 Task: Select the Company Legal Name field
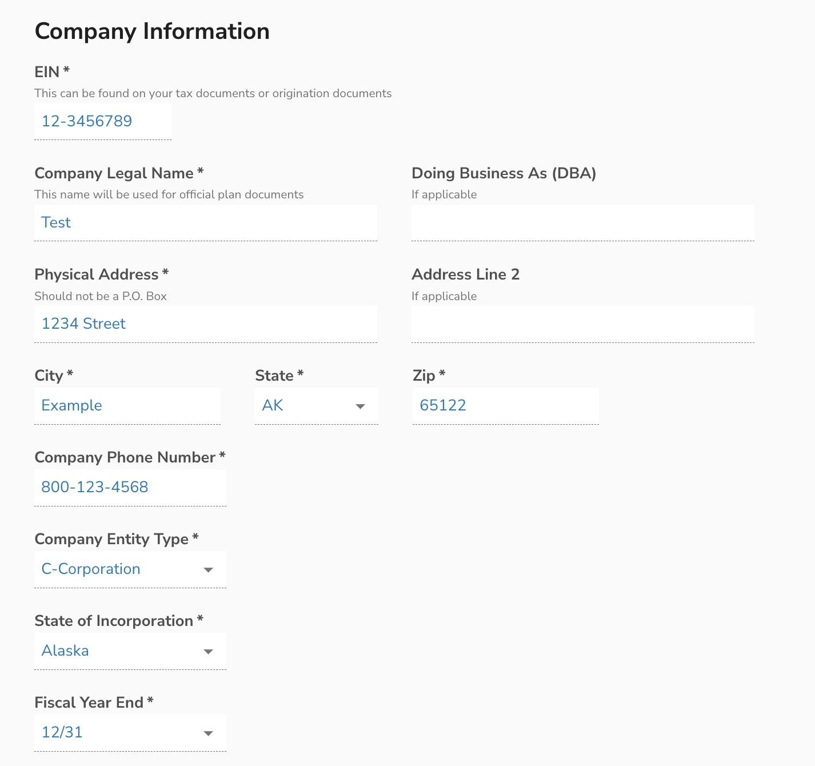tap(206, 222)
